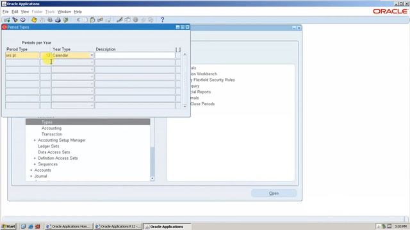Expand the Definition Access Sets node
Image resolution: width=410 pixels, height=230 pixels.
pos(35,158)
